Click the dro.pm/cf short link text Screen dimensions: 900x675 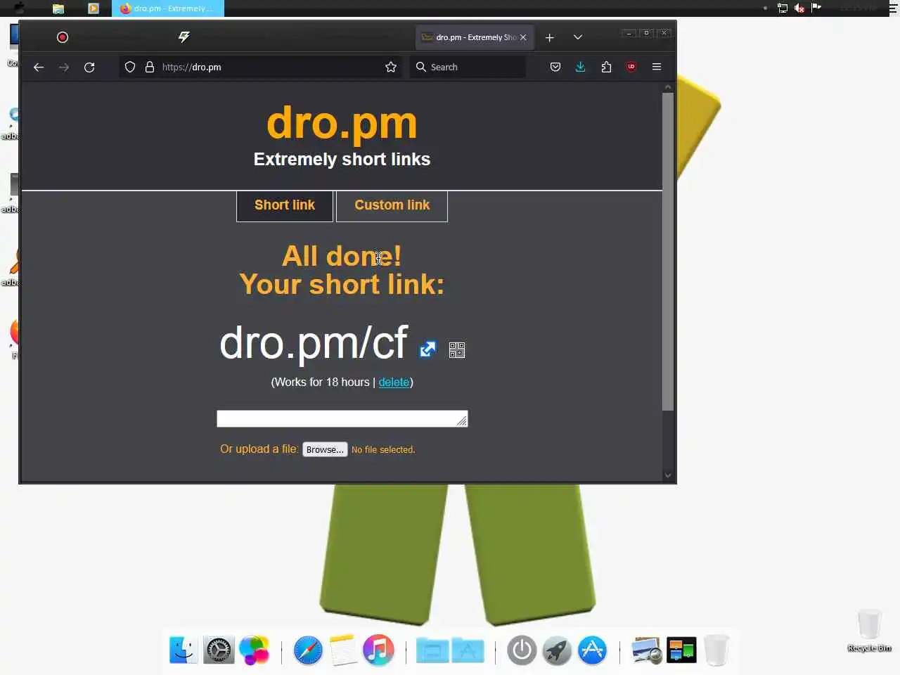(x=314, y=343)
